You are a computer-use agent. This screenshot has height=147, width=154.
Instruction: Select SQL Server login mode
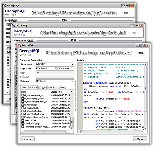[x=56, y=69]
